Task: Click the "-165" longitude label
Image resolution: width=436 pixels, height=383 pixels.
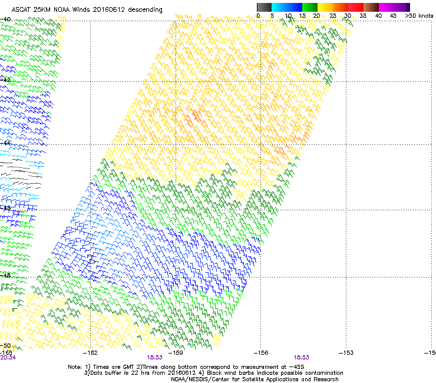Action: (x=6, y=353)
